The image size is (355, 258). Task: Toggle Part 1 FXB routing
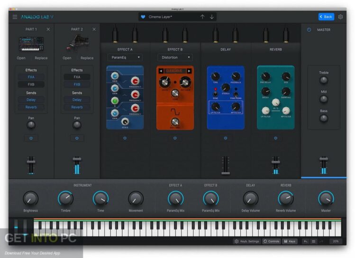pos(31,85)
